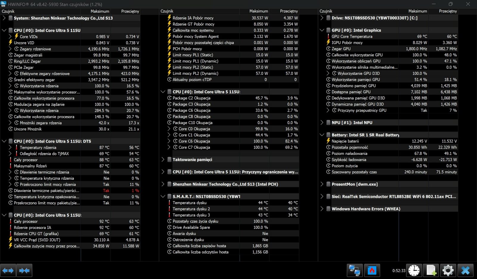The width and height of the screenshot is (477, 279).
Task: Select the Napięcie baterii row
Action: [345, 141]
